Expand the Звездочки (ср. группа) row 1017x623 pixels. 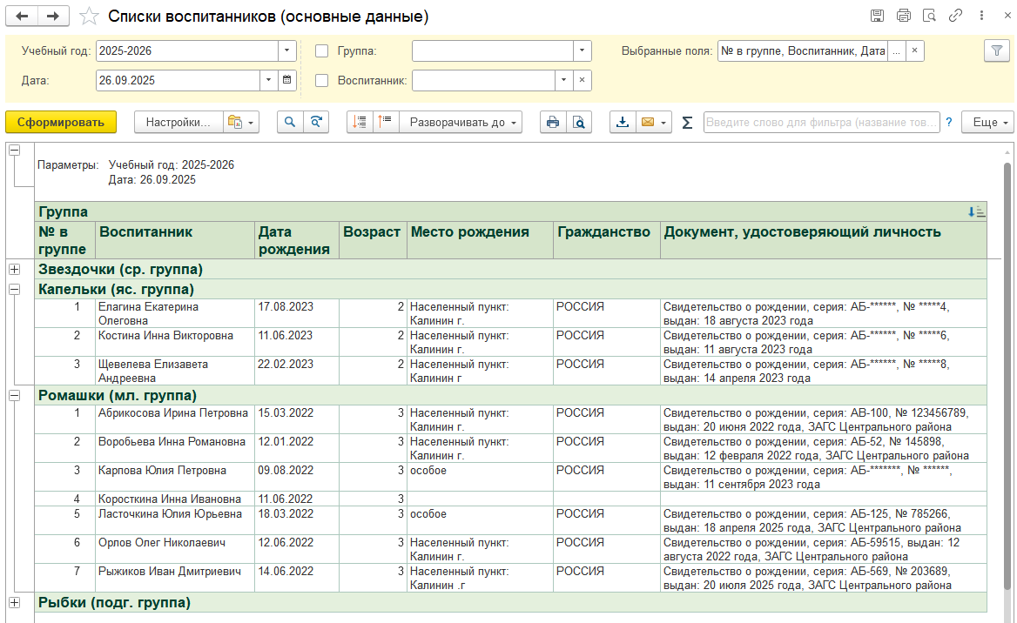coord(14,270)
